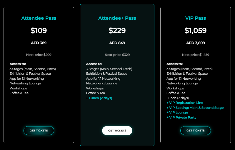Select the Attendee Pass title

tap(39, 18)
